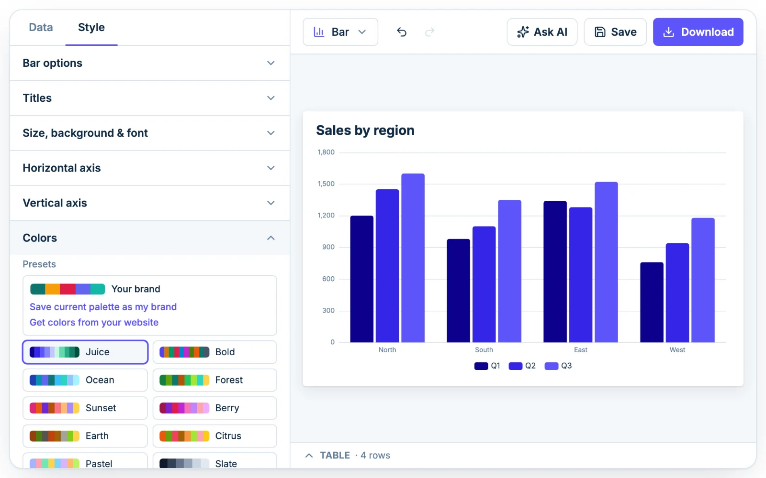The width and height of the screenshot is (766, 478).
Task: Select the Pastel color preset
Action: pyautogui.click(x=85, y=461)
